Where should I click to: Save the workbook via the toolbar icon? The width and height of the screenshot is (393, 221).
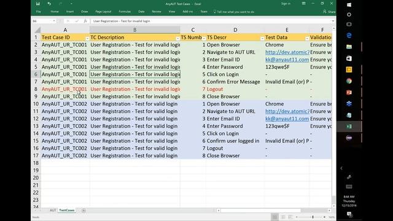point(37,4)
